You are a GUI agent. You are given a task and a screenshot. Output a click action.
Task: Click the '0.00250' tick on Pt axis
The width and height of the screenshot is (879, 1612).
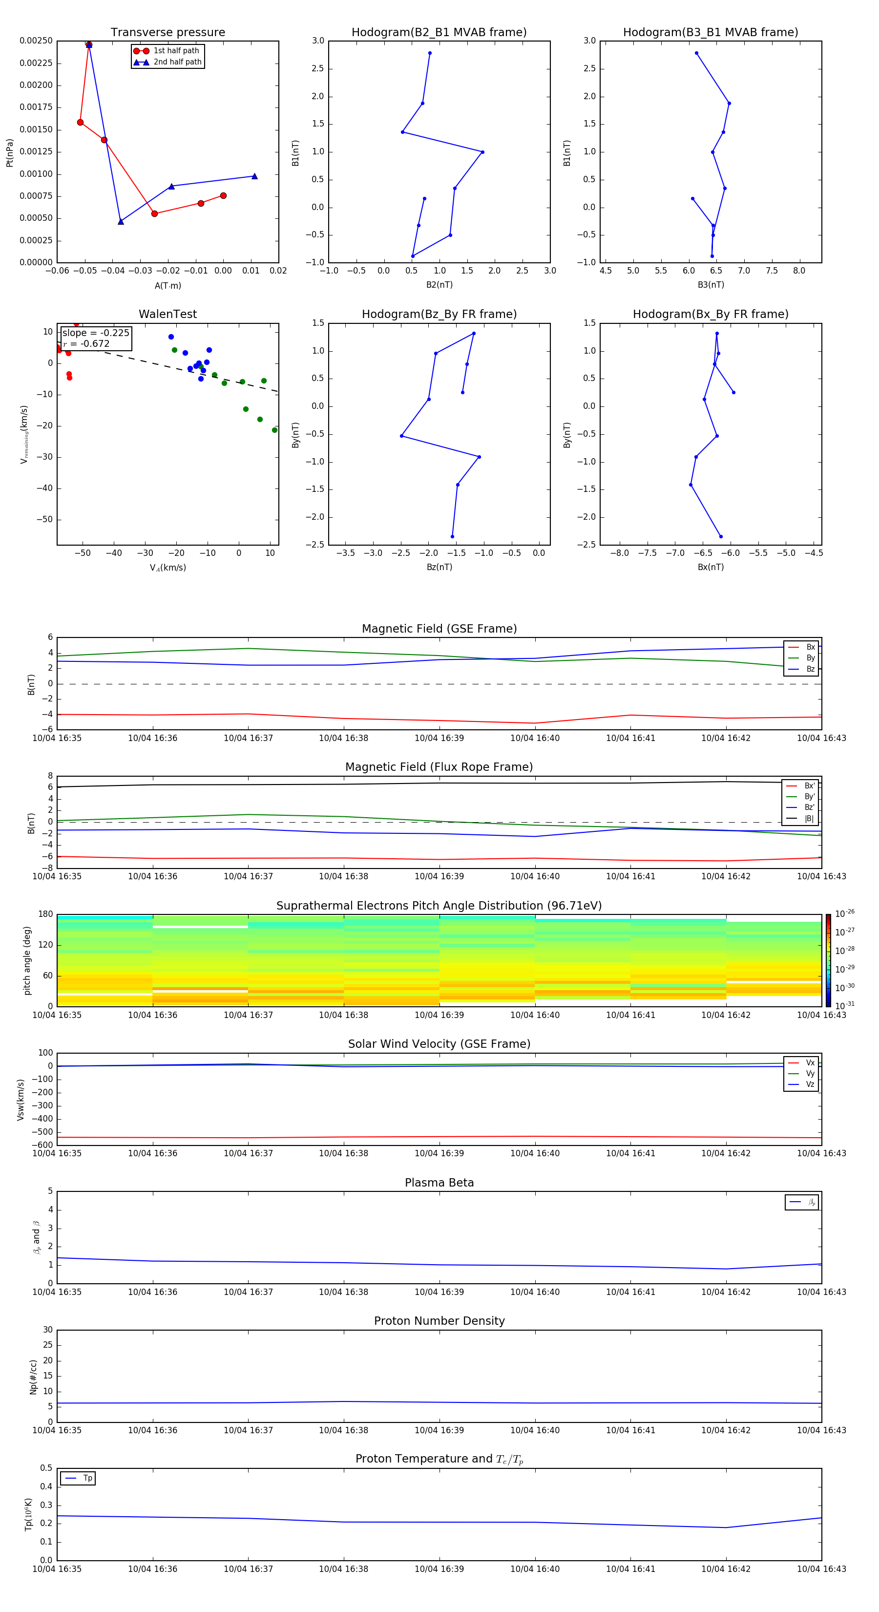[x=36, y=41]
